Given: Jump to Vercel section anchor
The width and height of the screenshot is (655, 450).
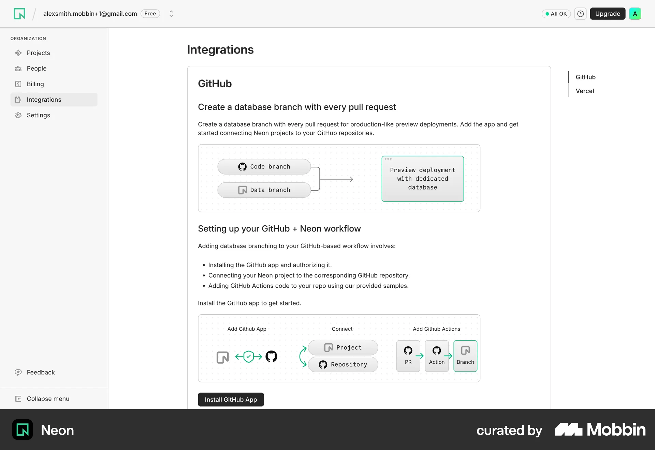Looking at the screenshot, I should [x=585, y=91].
